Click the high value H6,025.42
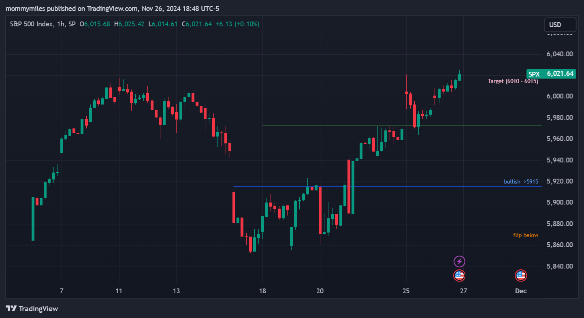The width and height of the screenshot is (584, 318). coord(129,24)
